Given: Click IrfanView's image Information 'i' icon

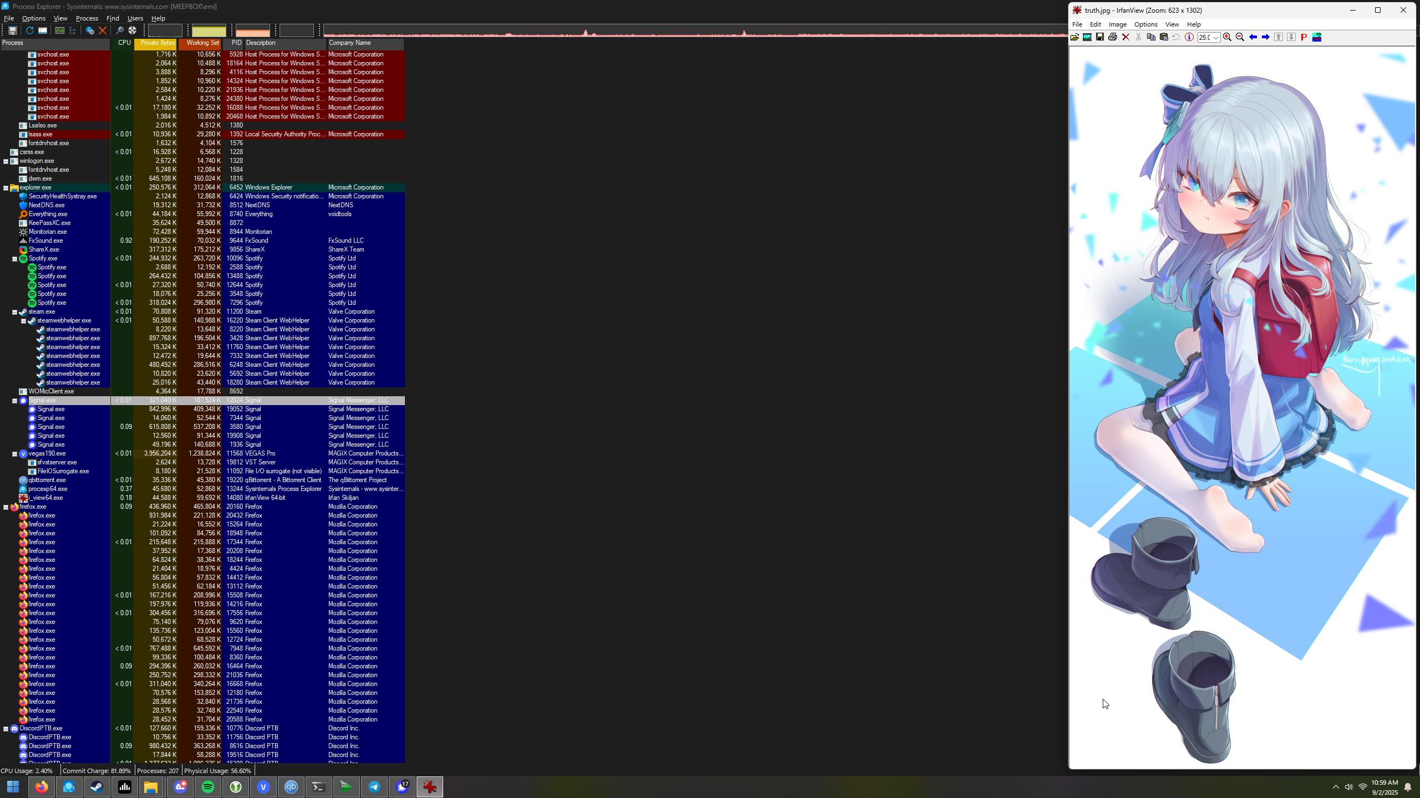Looking at the screenshot, I should click(x=1189, y=37).
